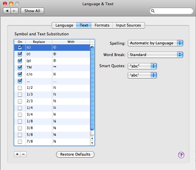Viewport: 196px width, 170px height.
Task: Click the blue scrollbar thumb in substitution list
Action: coord(92,89)
